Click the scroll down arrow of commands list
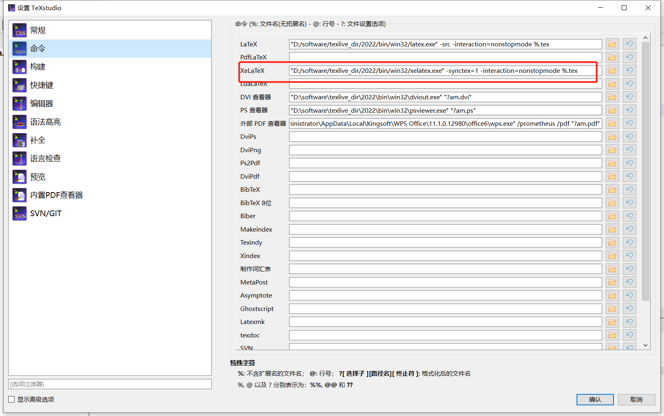Screen dimensions: 664x416 click(645, 345)
